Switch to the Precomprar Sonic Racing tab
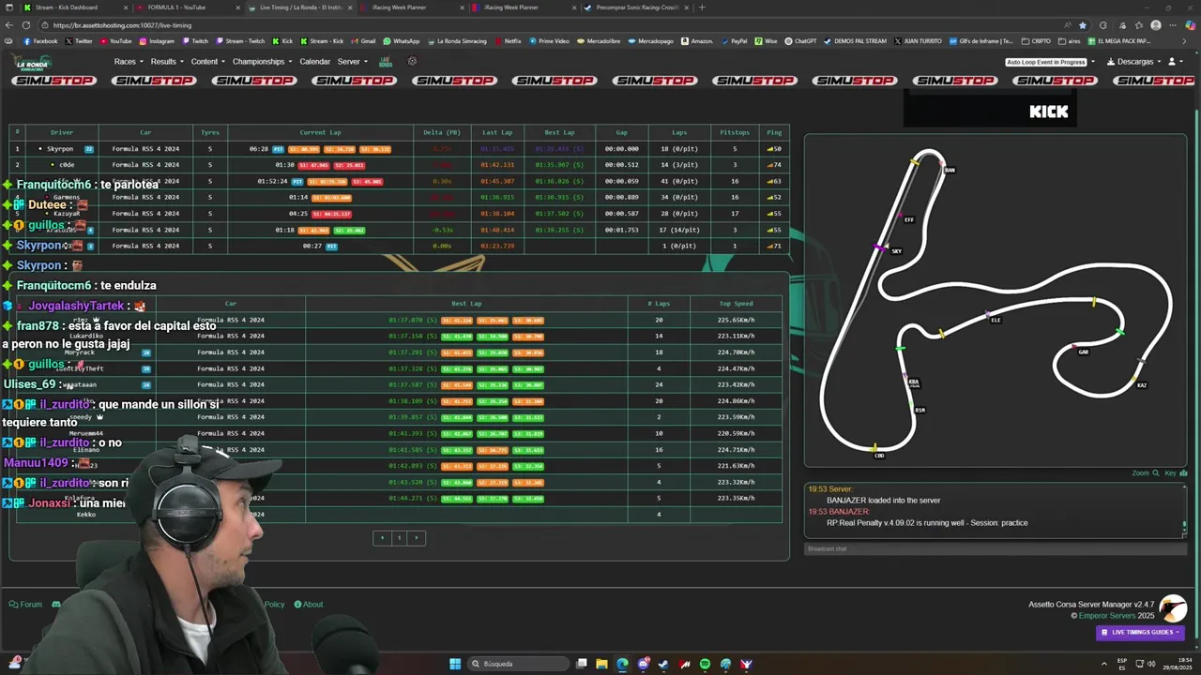This screenshot has width=1201, height=675. (638, 7)
